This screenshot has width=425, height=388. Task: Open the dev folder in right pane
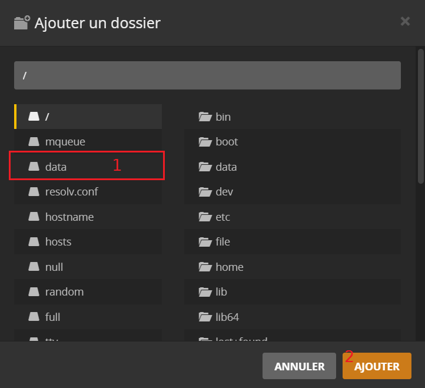pos(224,192)
